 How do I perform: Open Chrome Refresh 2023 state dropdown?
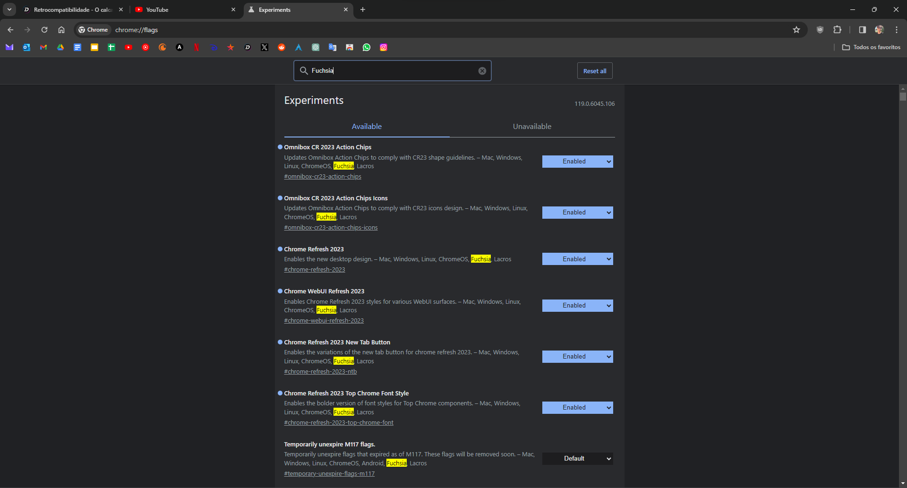pos(577,259)
